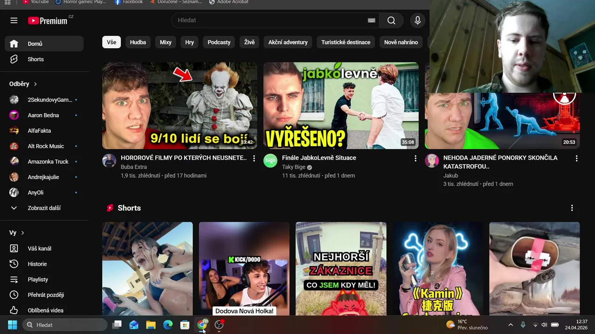Viewport: 595px width, 334px height.
Task: Open Jakub channel name
Action: point(451,175)
